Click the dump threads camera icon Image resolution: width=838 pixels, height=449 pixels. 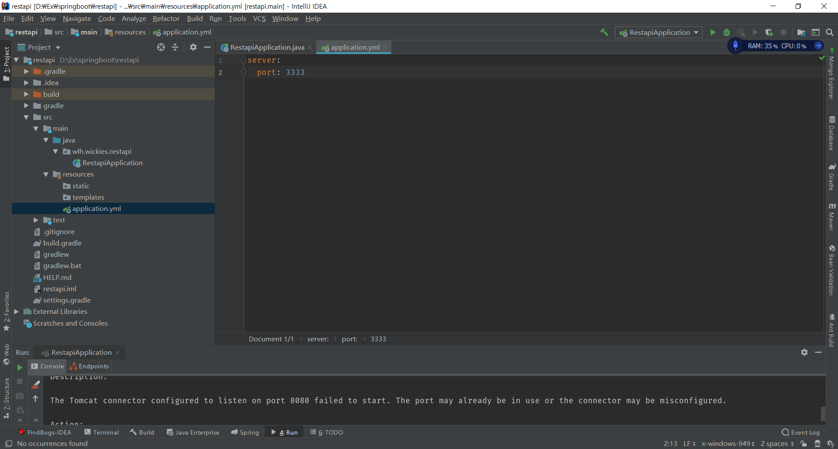click(20, 396)
